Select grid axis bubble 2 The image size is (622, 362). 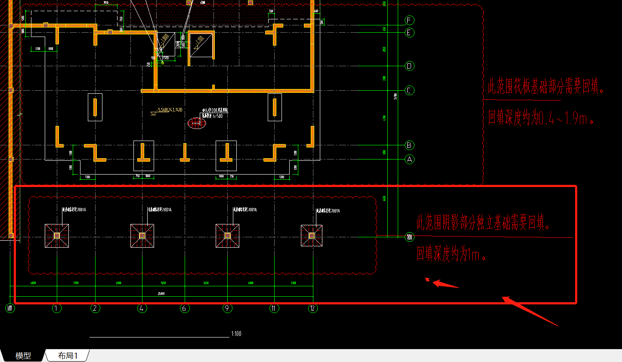coord(95,308)
